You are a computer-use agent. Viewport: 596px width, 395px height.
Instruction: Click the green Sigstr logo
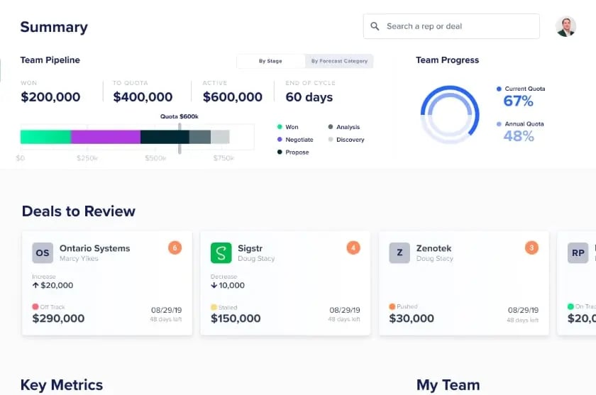(221, 253)
